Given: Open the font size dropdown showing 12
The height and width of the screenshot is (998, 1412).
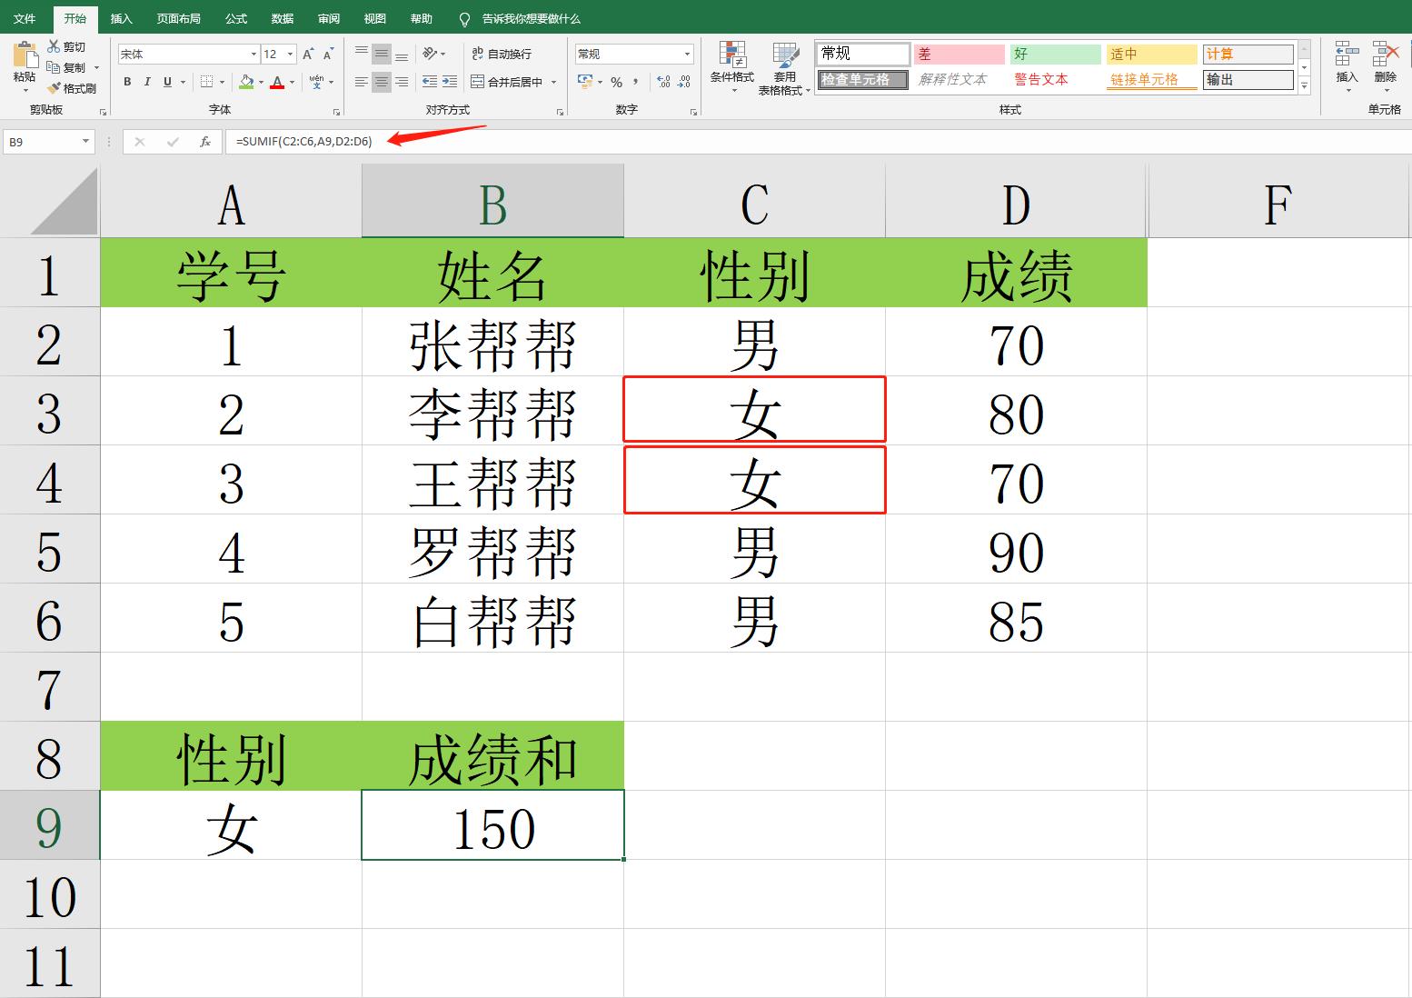Looking at the screenshot, I should [x=290, y=55].
